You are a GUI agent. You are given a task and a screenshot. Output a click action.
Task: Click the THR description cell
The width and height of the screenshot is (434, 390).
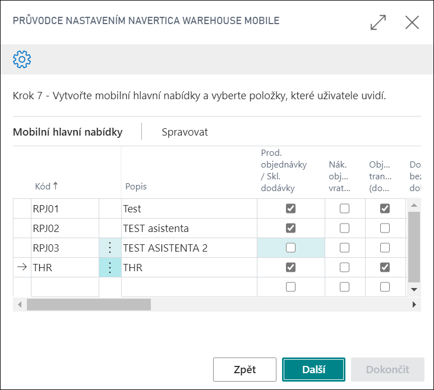tap(189, 267)
